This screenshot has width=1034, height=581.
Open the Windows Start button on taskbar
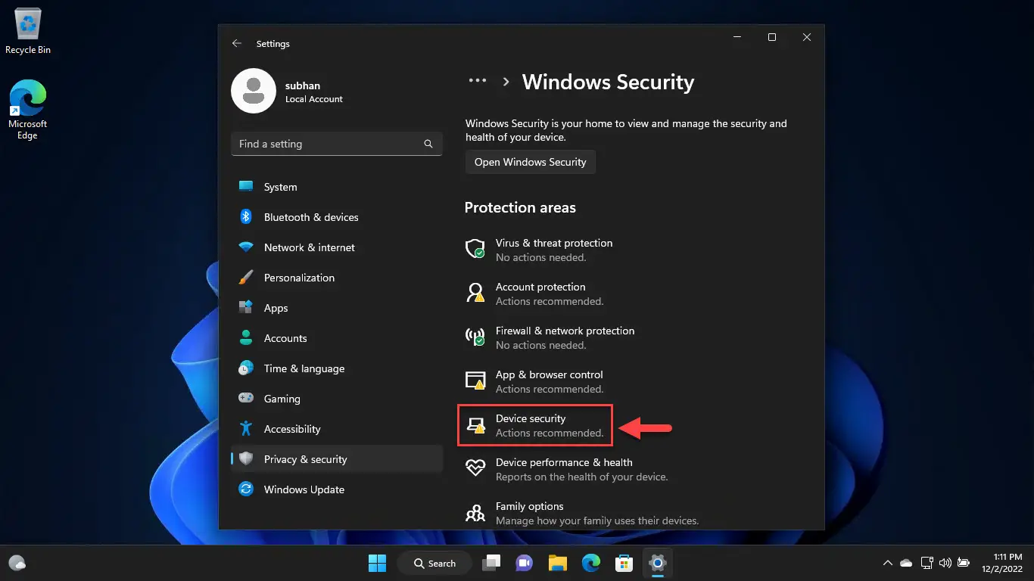377,563
